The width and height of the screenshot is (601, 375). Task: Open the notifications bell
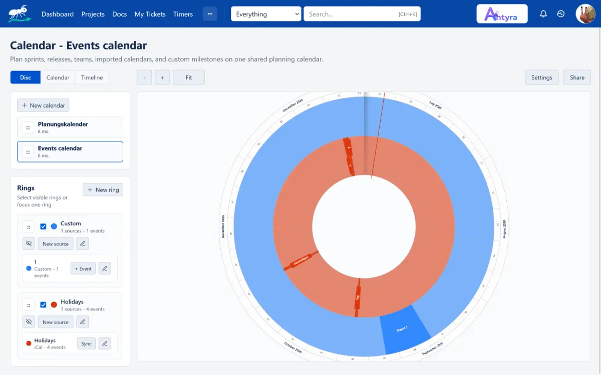(x=543, y=14)
